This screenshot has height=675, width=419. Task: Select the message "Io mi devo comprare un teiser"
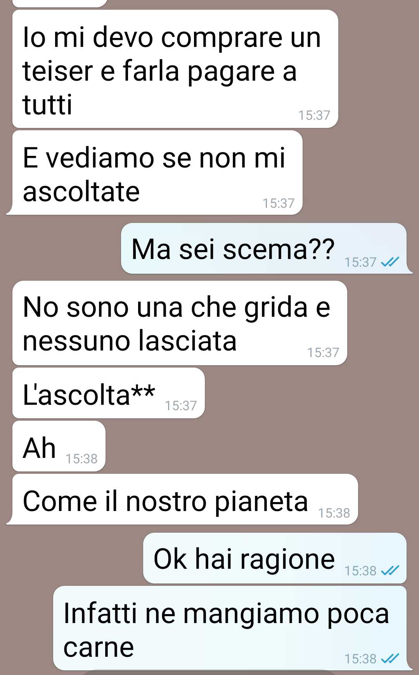point(175,69)
